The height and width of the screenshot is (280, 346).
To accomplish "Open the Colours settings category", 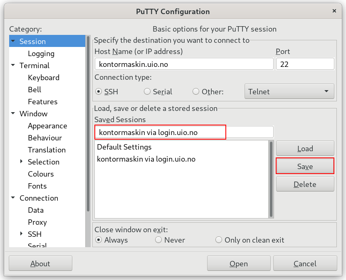I will [41, 174].
